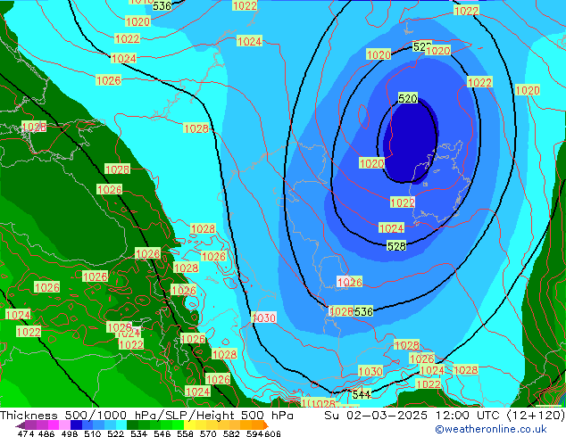This screenshot has width=566, height=437.
Task: Click the white-background 1026 pressure label
Action: 349,282
